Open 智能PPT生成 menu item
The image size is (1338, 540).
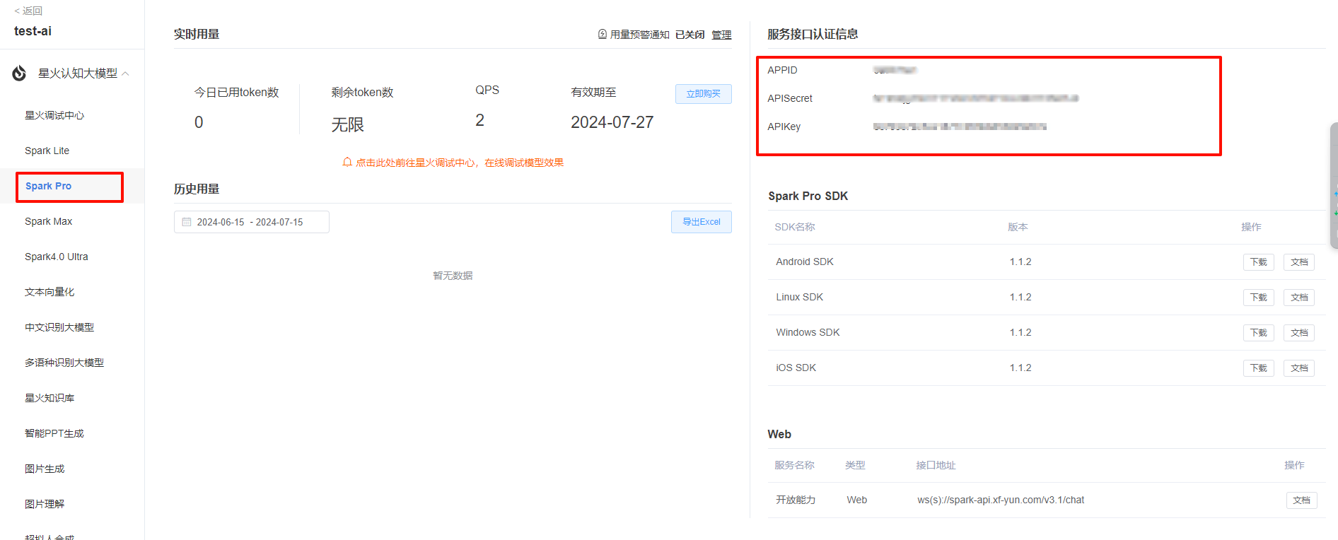pos(54,433)
